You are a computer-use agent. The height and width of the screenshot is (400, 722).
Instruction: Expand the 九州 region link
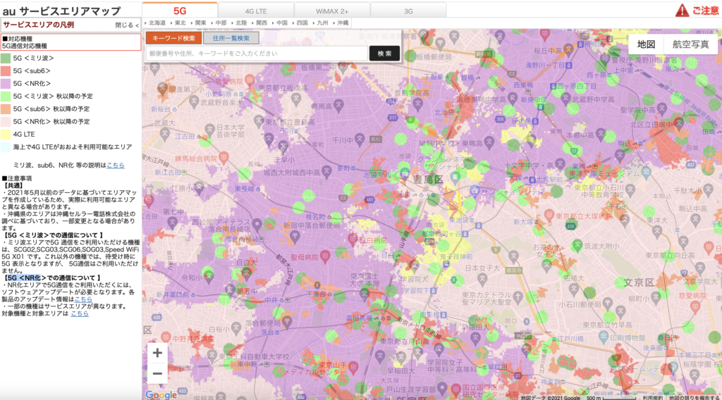tap(321, 23)
